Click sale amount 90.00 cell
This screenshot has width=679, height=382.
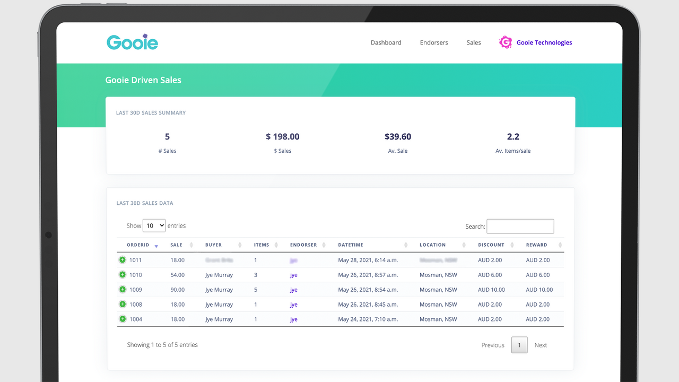(178, 290)
